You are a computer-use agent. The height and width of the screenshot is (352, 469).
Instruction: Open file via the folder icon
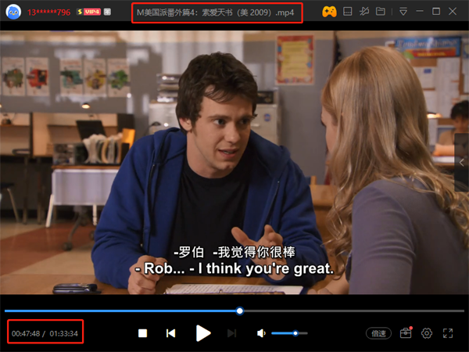tap(381, 12)
